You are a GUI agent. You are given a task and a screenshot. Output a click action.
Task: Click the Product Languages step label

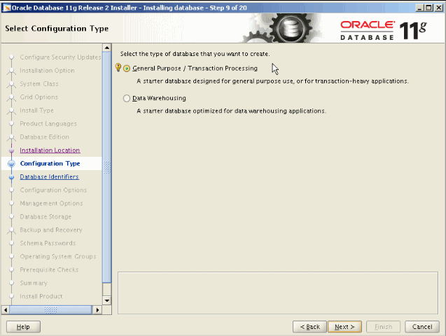tap(48, 124)
